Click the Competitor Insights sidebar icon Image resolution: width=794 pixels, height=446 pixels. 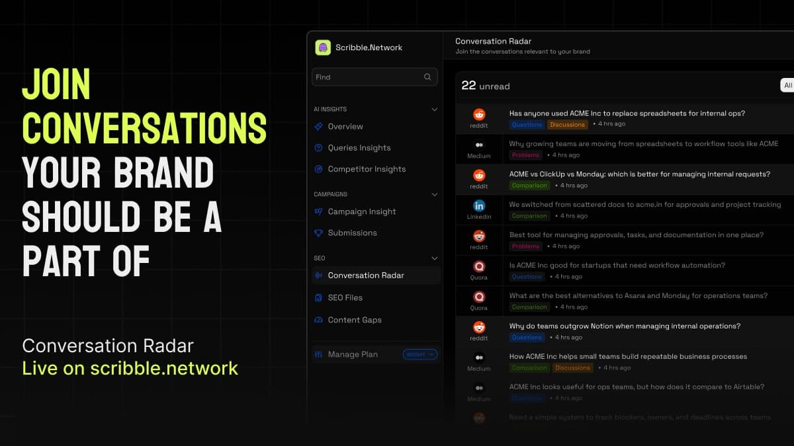[319, 169]
